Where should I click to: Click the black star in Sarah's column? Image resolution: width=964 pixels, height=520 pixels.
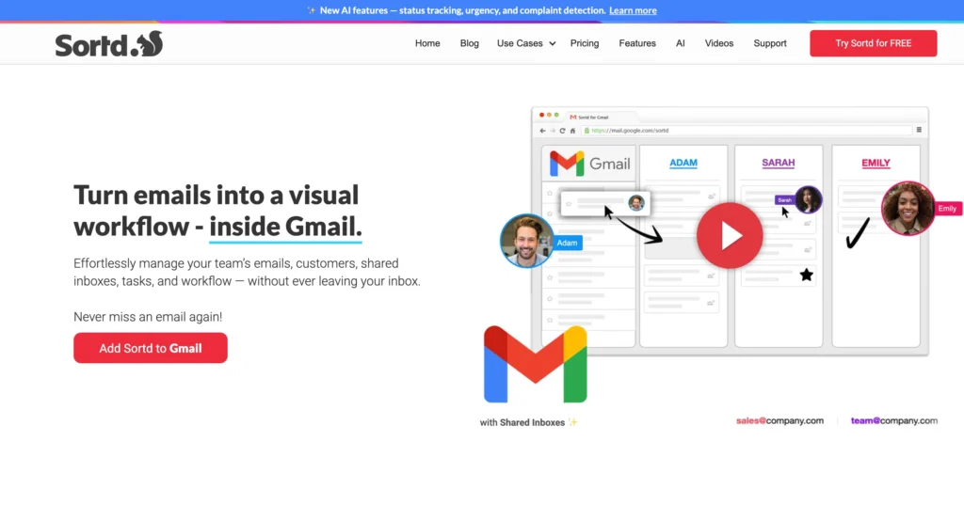click(806, 275)
